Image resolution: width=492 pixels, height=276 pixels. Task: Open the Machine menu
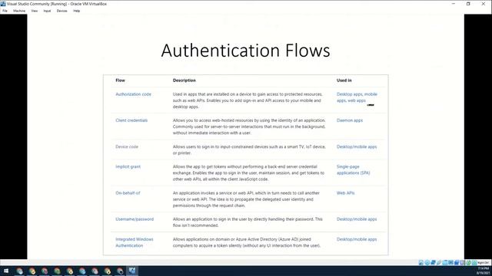[19, 11]
